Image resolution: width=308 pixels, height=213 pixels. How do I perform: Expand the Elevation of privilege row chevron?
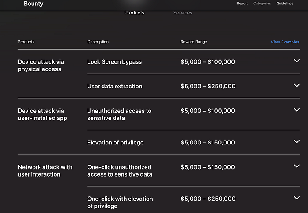pyautogui.click(x=297, y=142)
